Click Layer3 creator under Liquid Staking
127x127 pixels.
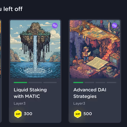(x=20, y=103)
